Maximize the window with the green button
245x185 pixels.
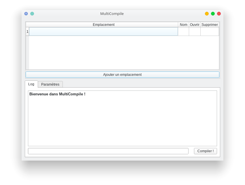point(213,14)
